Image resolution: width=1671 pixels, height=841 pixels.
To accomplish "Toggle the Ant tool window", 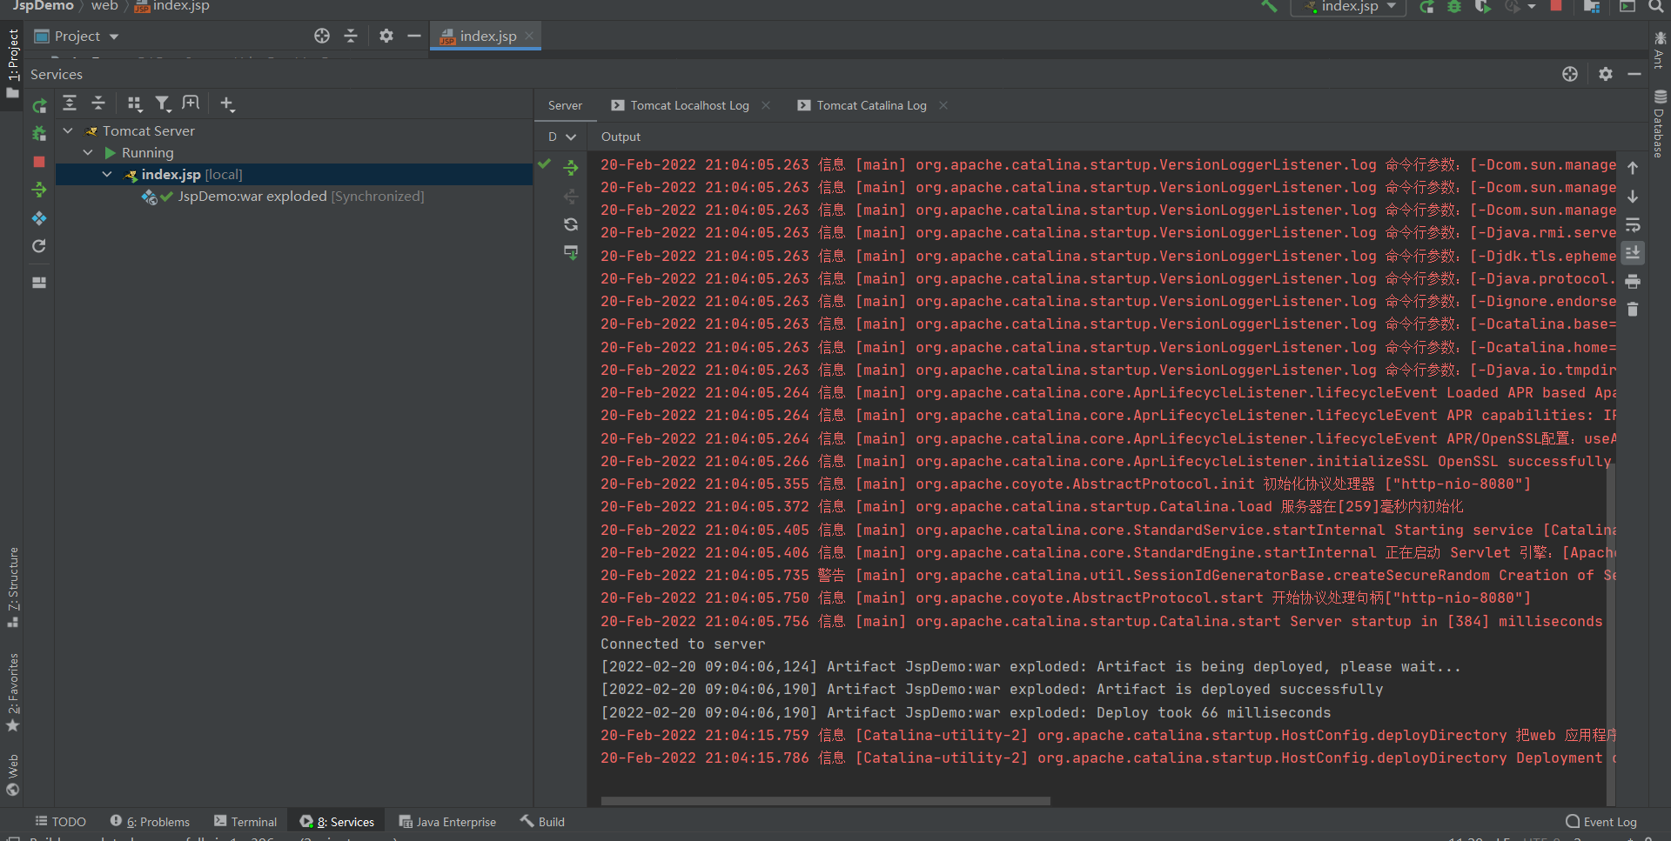I will click(x=1660, y=50).
